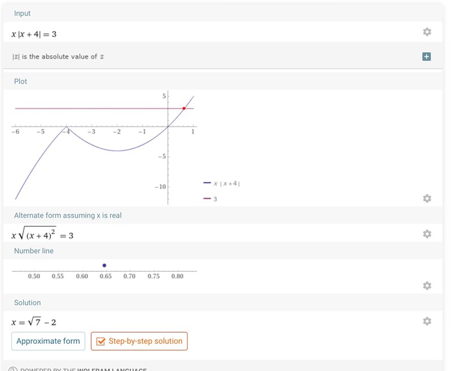The height and width of the screenshot is (371, 452).
Task: Click the red intersection point on the plot
Action: [184, 108]
